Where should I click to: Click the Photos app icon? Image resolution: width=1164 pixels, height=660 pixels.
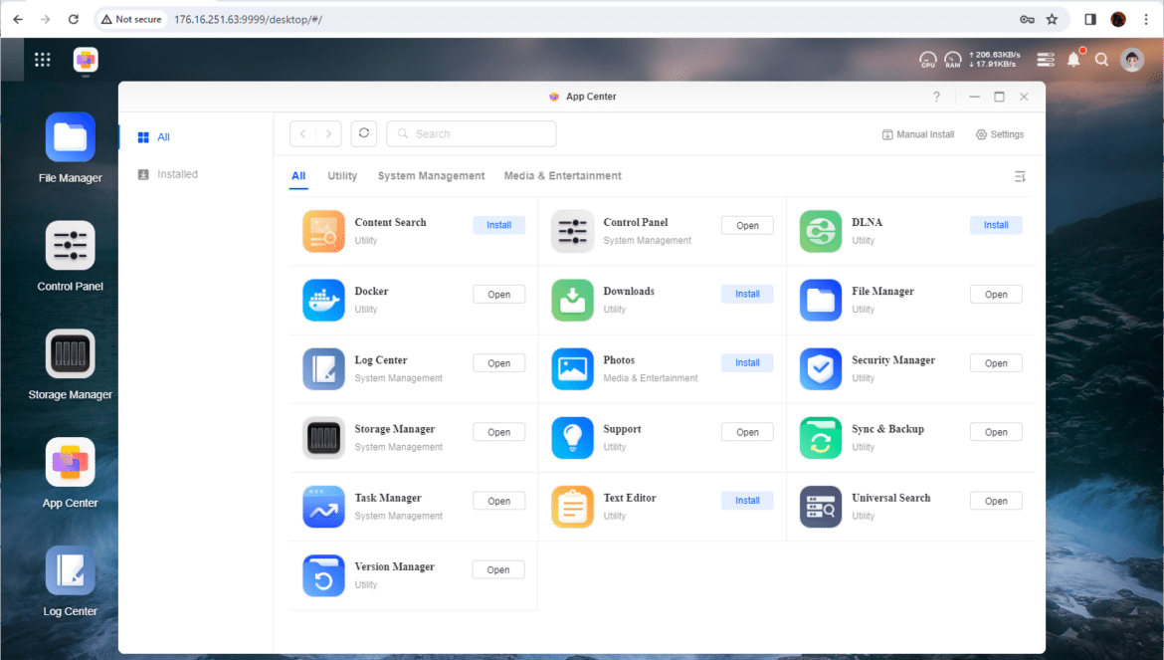[x=572, y=369]
